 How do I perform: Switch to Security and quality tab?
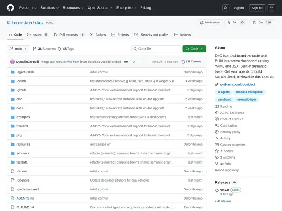(151, 35)
